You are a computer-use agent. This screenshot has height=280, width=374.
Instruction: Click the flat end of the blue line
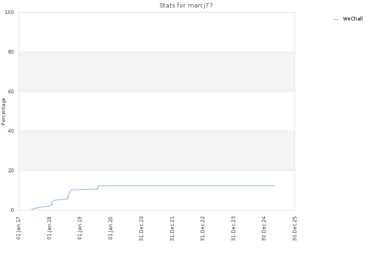tap(274, 186)
